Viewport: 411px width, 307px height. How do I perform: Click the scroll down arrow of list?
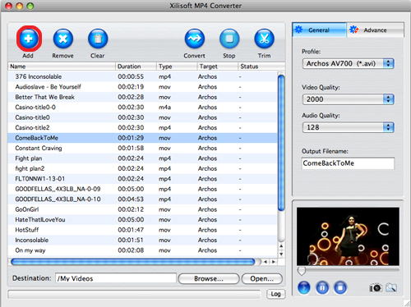281,254
